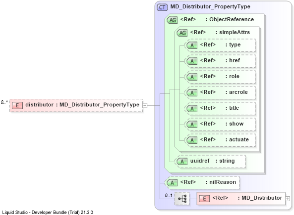The width and height of the screenshot is (294, 215).
Task: Click the A icon beside title attribute
Action: point(192,108)
